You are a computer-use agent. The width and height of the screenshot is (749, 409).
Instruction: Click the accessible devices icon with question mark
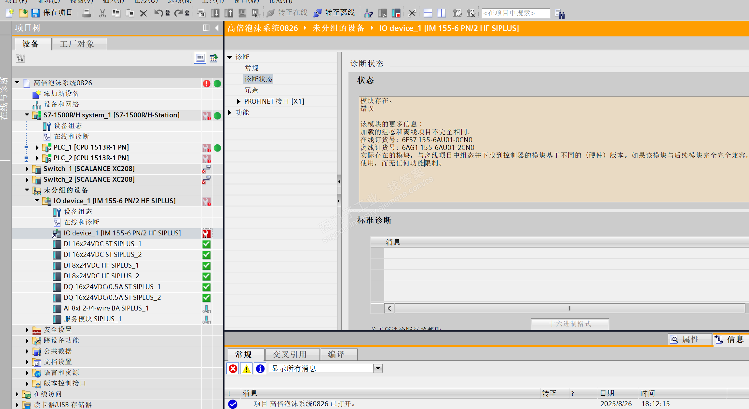(368, 13)
